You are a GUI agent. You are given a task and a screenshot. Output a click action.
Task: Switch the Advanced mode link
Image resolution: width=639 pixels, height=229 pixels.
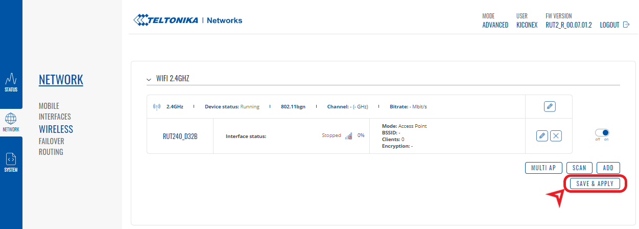[x=495, y=25]
